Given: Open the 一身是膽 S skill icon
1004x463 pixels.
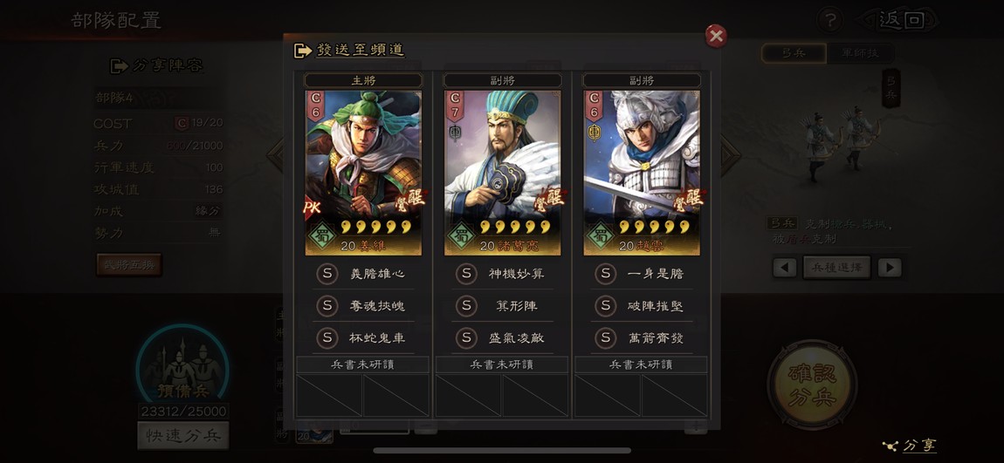Looking at the screenshot, I should [605, 274].
